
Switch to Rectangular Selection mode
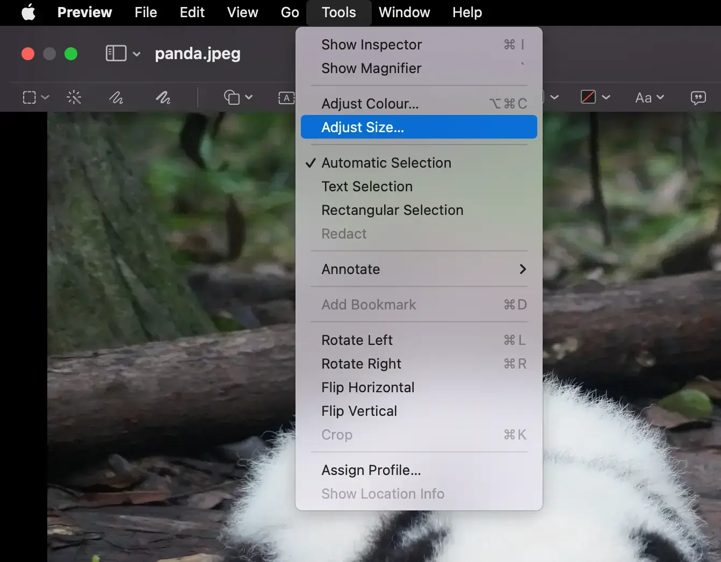point(419,210)
